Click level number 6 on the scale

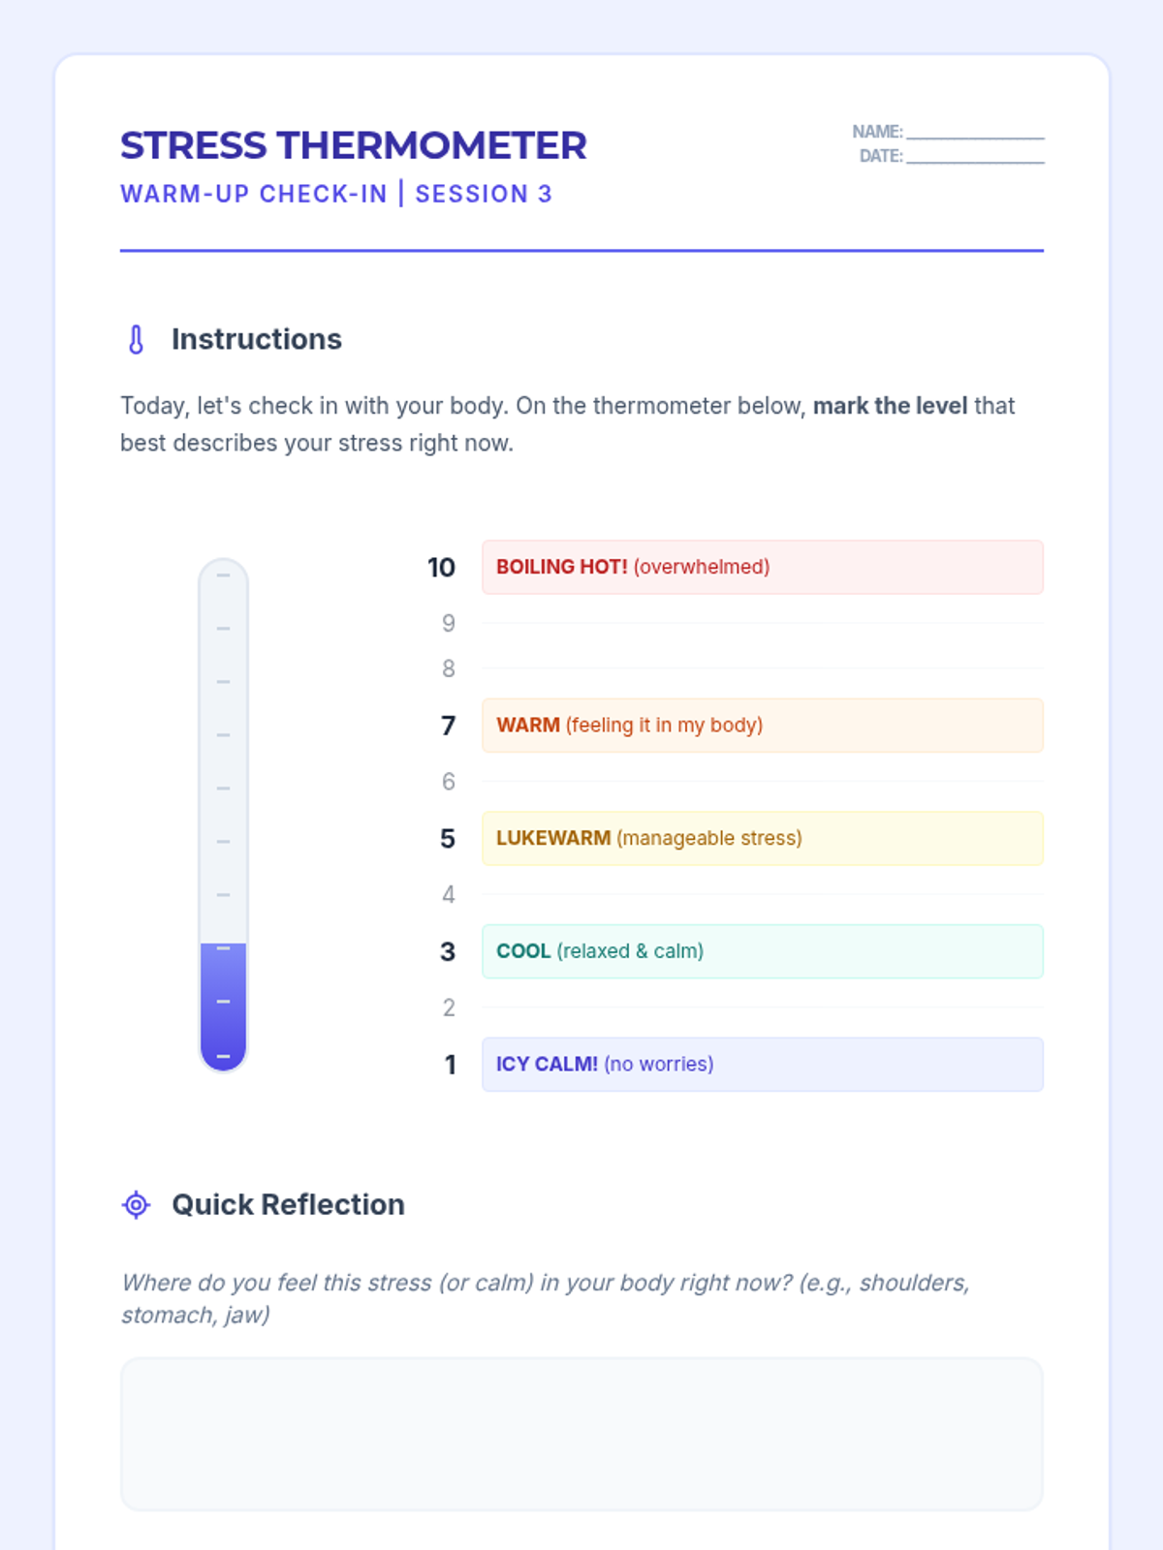pyautogui.click(x=449, y=782)
